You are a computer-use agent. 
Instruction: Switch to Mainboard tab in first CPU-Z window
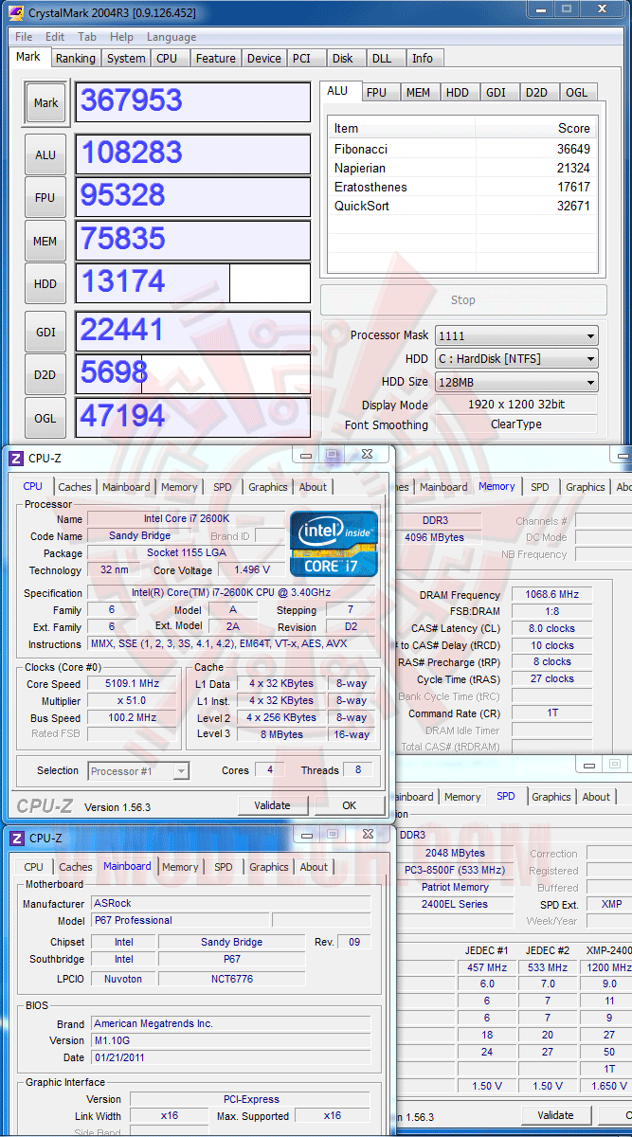pyautogui.click(x=126, y=487)
